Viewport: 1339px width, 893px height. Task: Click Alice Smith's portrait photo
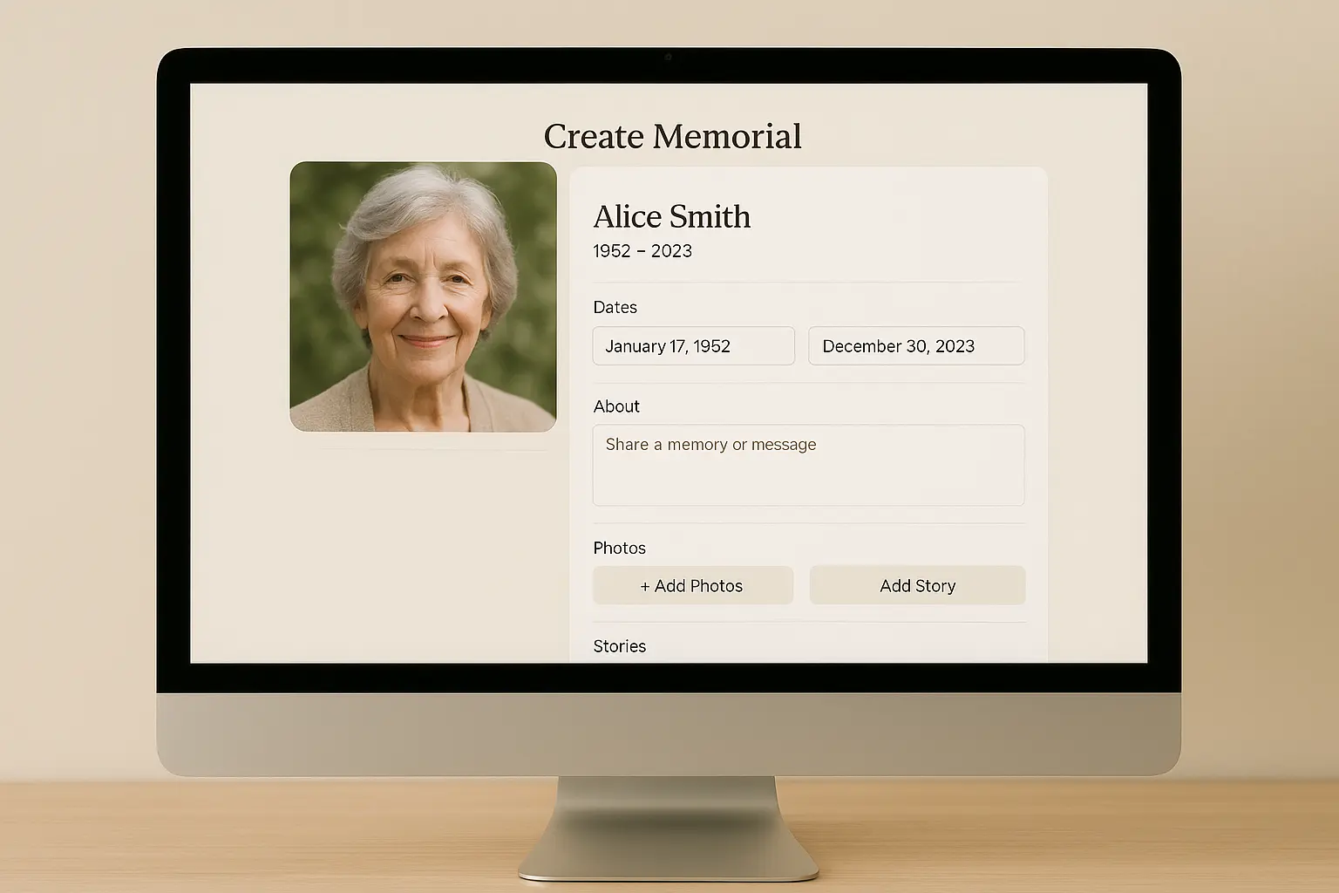(x=422, y=297)
